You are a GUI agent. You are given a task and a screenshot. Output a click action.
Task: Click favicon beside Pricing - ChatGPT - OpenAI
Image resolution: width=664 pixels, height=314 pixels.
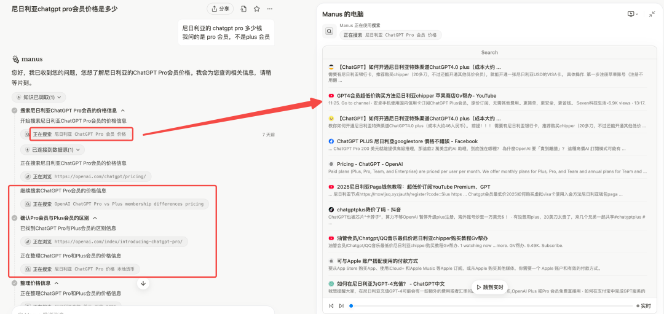pyautogui.click(x=331, y=164)
